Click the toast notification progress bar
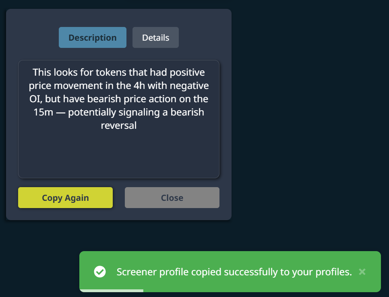The image size is (389, 297). click(112, 290)
